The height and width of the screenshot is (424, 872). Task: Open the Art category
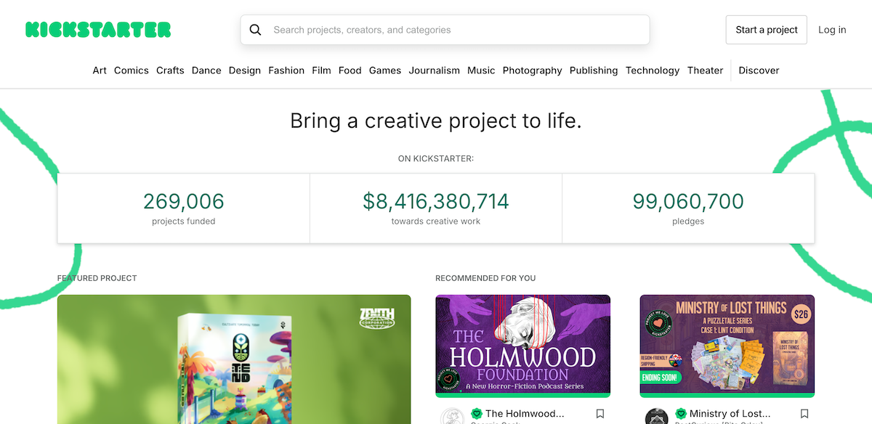[100, 70]
